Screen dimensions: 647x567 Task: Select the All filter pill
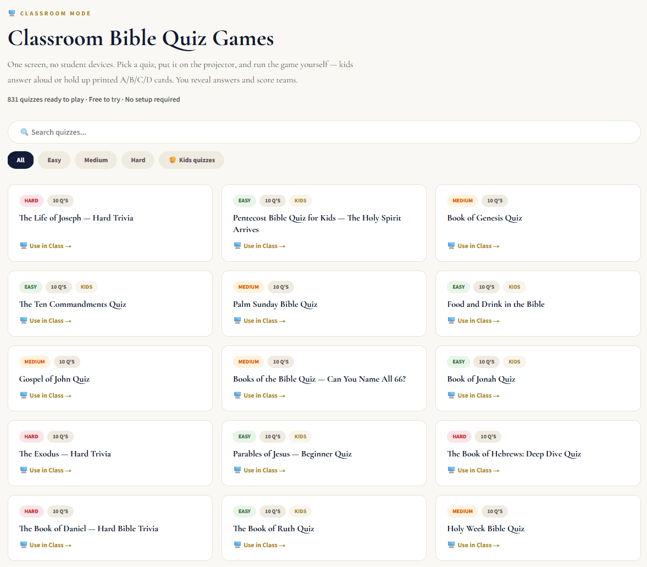point(21,160)
